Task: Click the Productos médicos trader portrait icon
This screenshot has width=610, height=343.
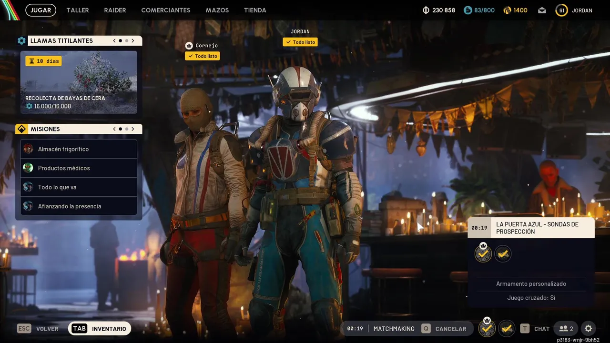Action: pyautogui.click(x=28, y=168)
